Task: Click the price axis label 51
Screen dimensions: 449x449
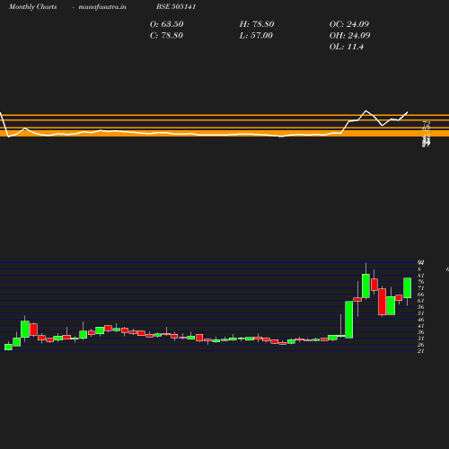Action: (x=421, y=313)
